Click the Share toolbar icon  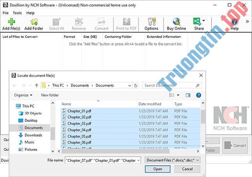click(x=197, y=24)
